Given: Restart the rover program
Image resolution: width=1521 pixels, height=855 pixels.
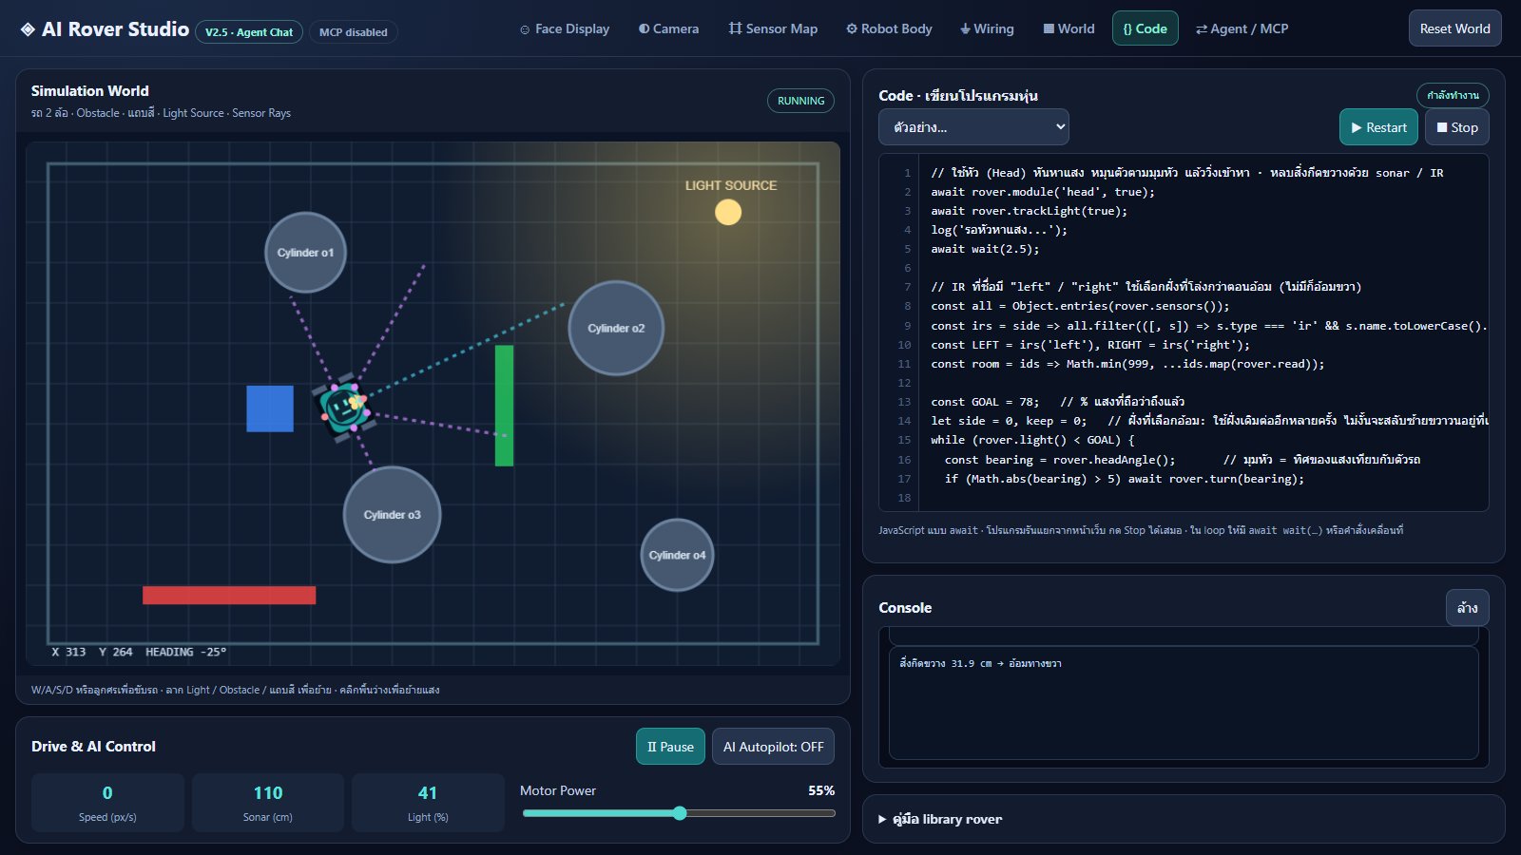Looking at the screenshot, I should (1378, 127).
